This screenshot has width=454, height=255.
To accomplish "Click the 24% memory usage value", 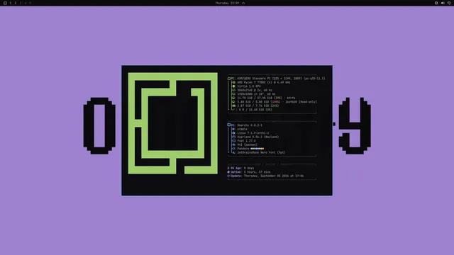I will click(275, 106).
